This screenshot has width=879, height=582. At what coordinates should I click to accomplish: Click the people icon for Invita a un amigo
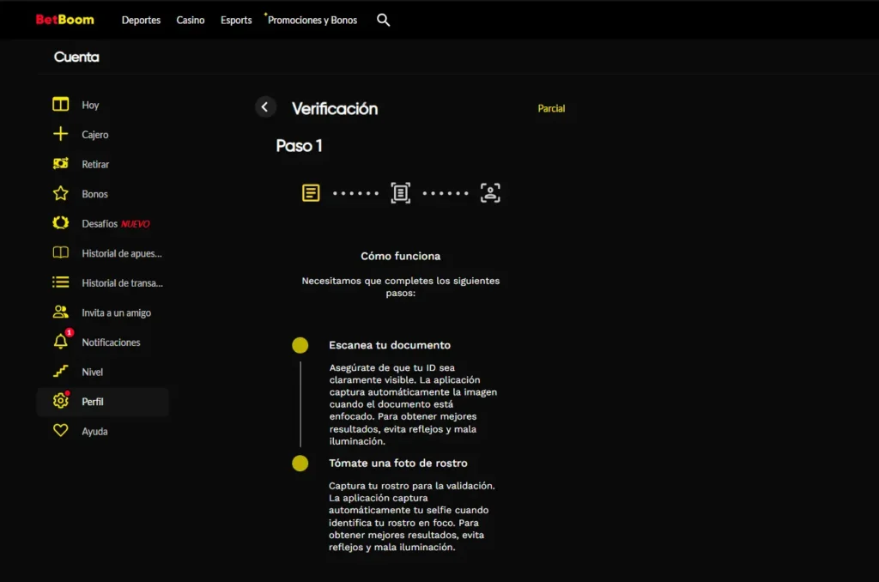coord(61,312)
